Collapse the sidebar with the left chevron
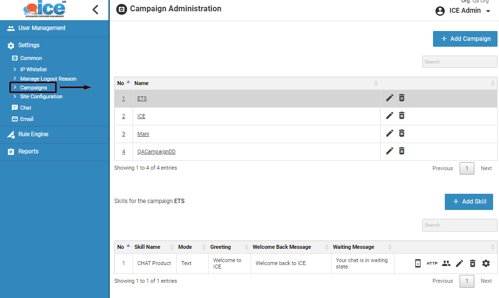 (x=96, y=9)
